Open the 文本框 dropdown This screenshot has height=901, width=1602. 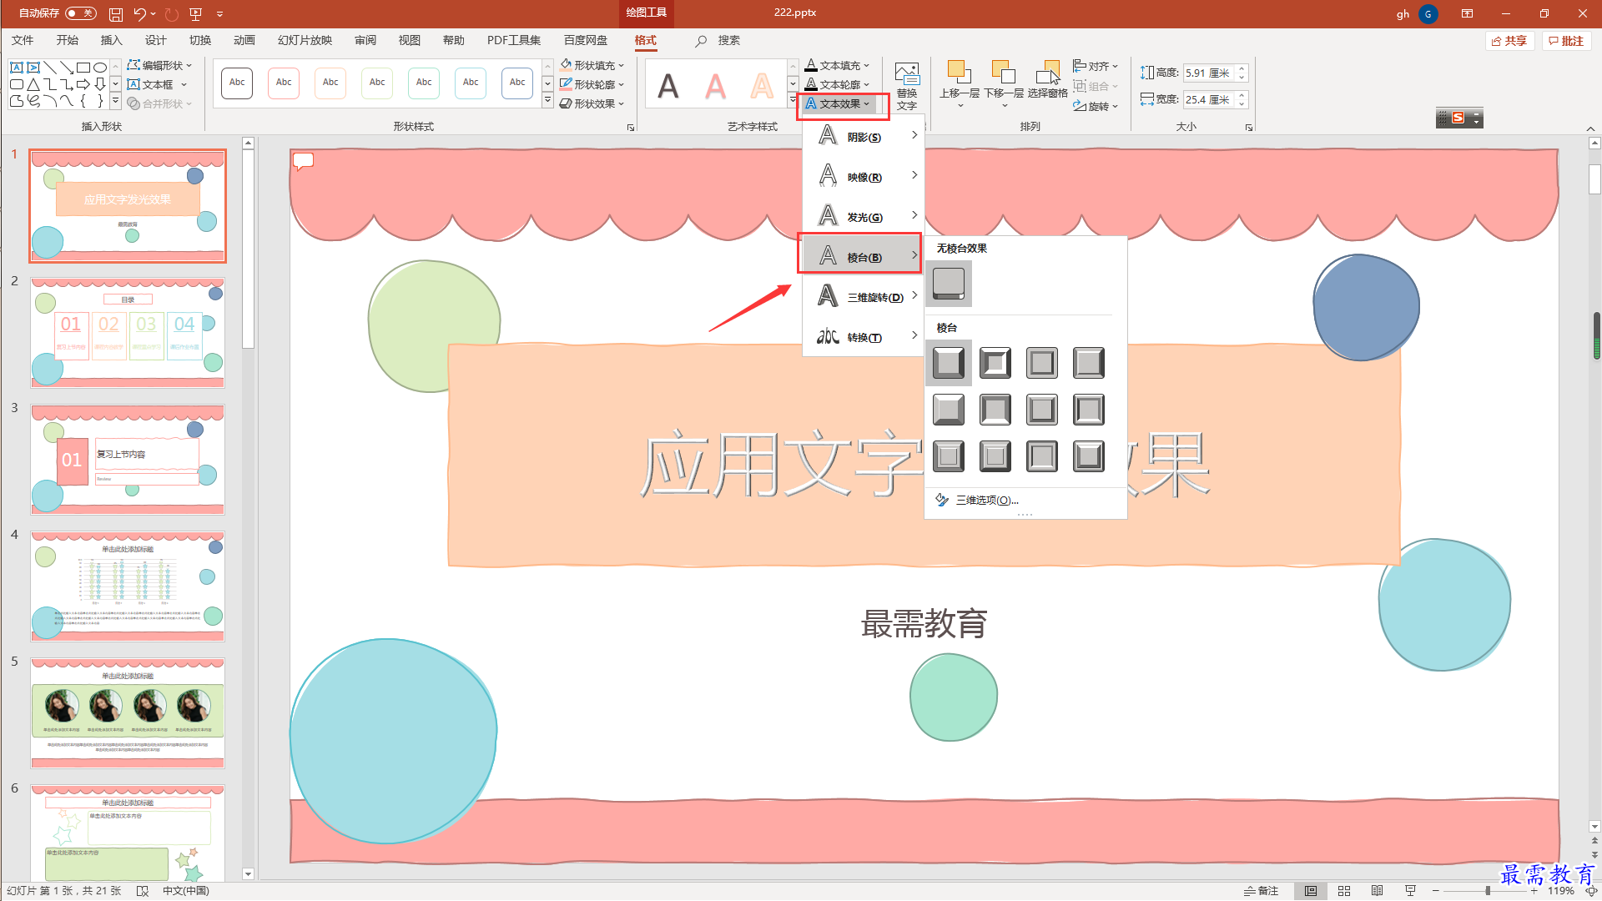tap(157, 84)
